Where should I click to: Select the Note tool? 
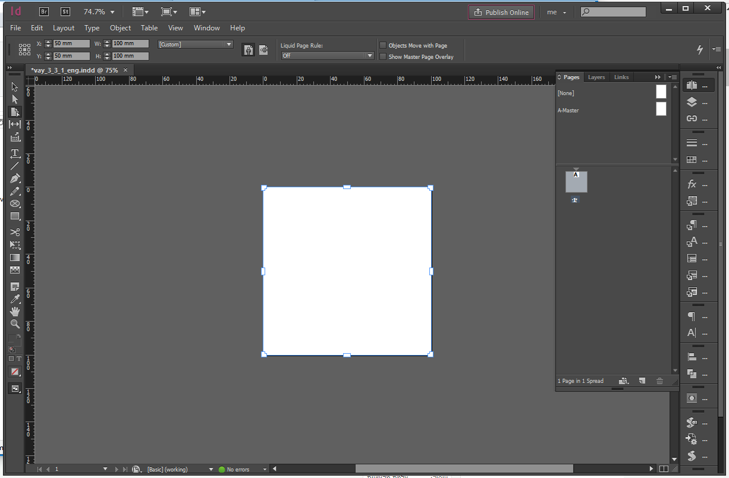15,287
